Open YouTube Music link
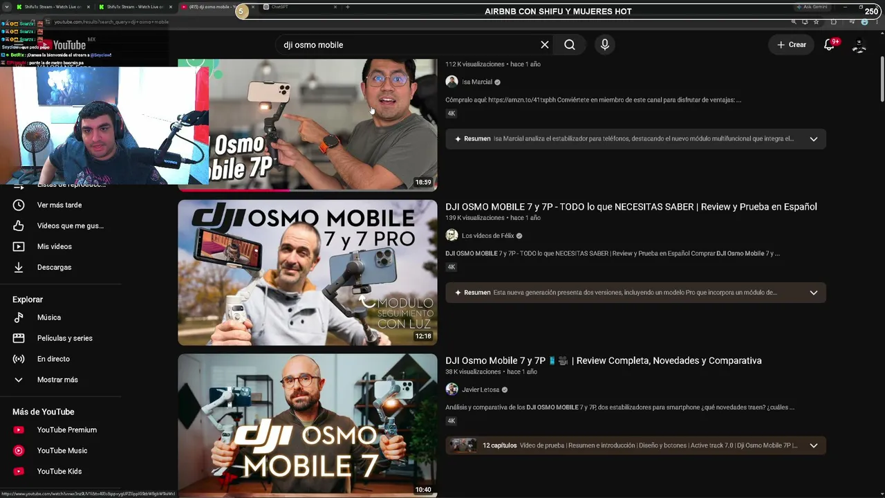 tap(61, 451)
